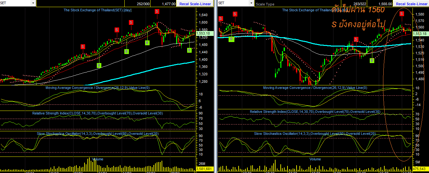
Task: Select the Scale Type label in the right chart
Action: [265, 4]
